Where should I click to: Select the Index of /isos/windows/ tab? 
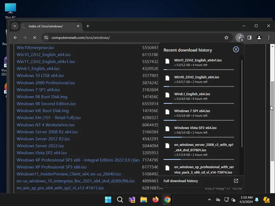[x=51, y=26]
